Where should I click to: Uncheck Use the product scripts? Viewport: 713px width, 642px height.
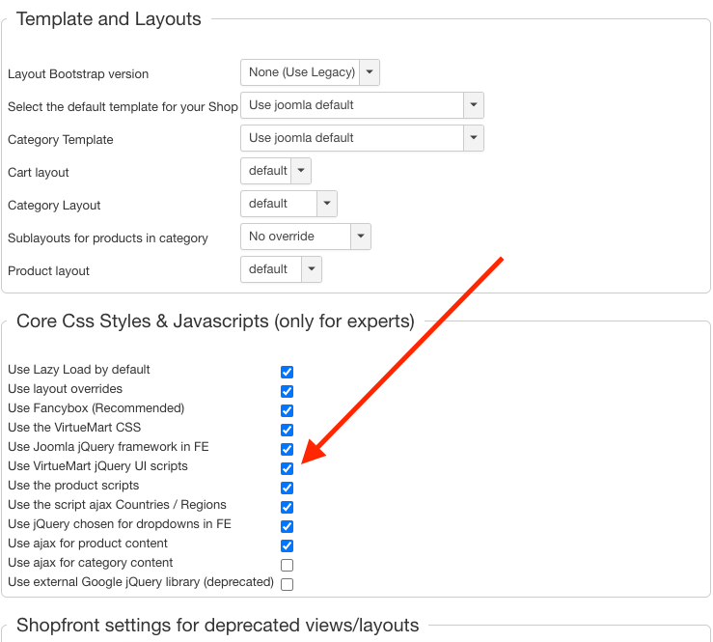[287, 488]
